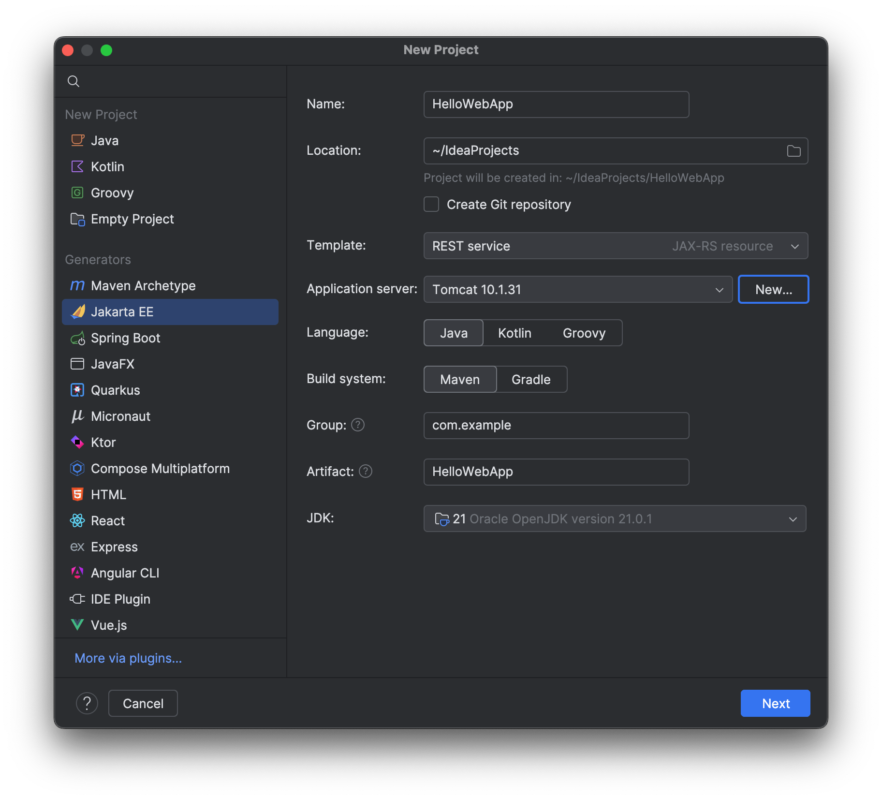Select the Angular CLI icon
This screenshot has width=882, height=800.
click(x=77, y=573)
